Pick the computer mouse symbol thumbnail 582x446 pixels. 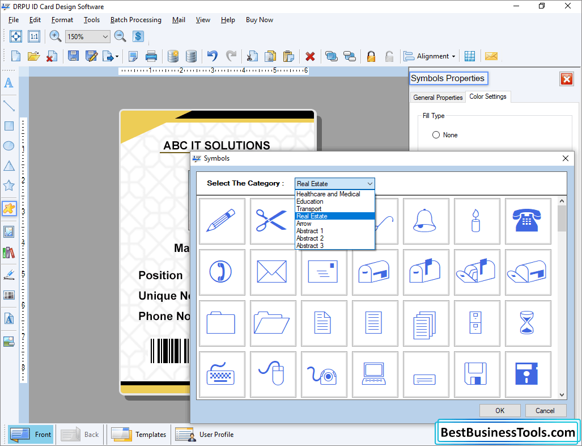point(273,375)
